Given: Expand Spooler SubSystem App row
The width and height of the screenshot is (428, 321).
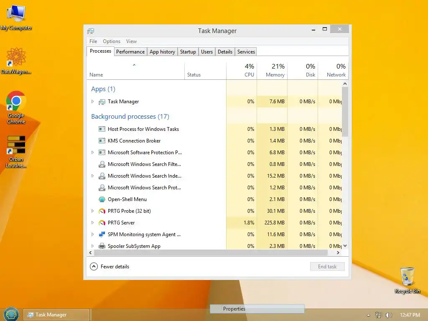Looking at the screenshot, I should pos(92,246).
